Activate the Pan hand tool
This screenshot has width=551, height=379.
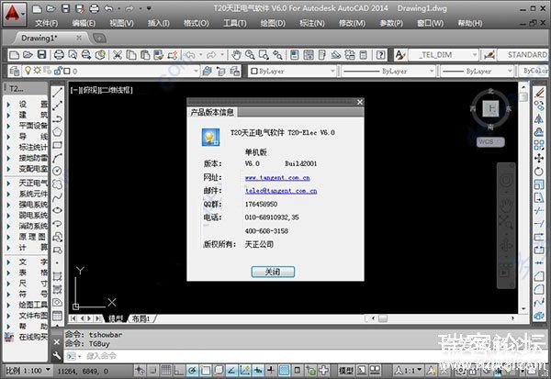pos(236,55)
